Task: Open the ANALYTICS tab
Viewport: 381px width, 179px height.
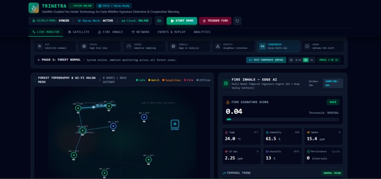Action: point(202,32)
